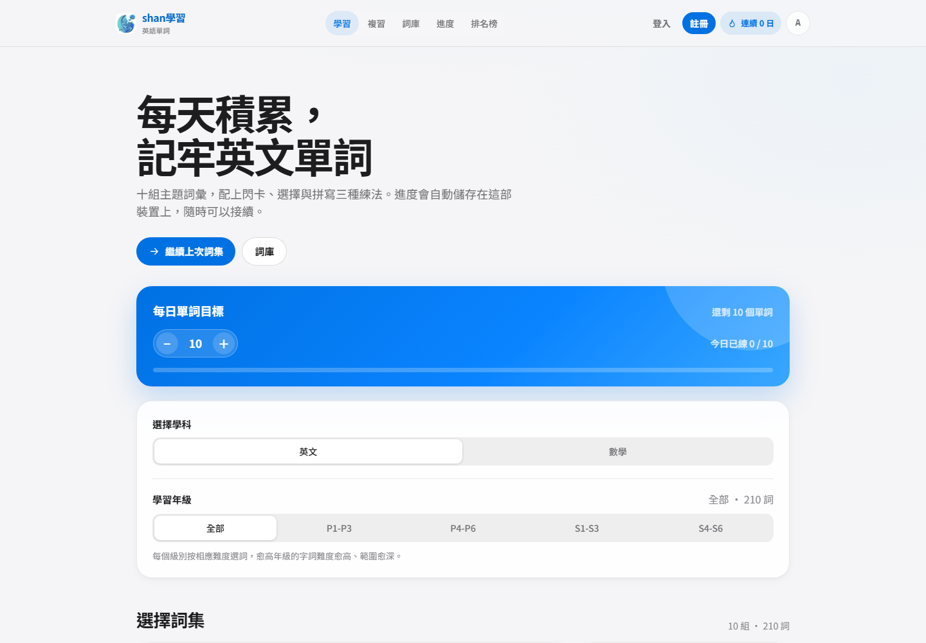Select the 全部 grade level option
Viewport: 926px width, 643px height.
point(215,528)
